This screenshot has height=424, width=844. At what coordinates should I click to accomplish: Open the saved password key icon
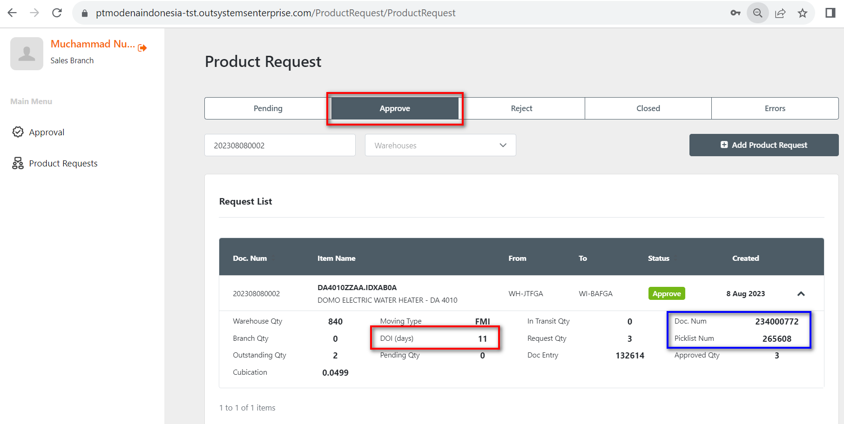click(x=735, y=13)
